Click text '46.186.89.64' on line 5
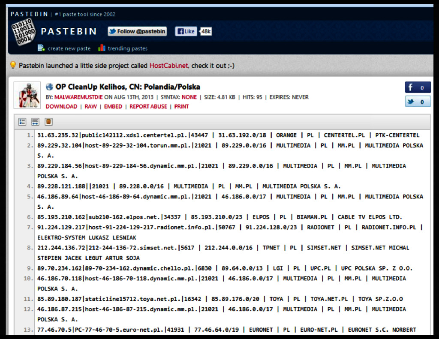Screen dimensions: 439x339 pyautogui.click(x=58, y=197)
